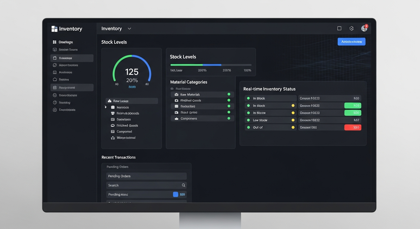Toggle the yellow dot in the Out of row

point(293,127)
